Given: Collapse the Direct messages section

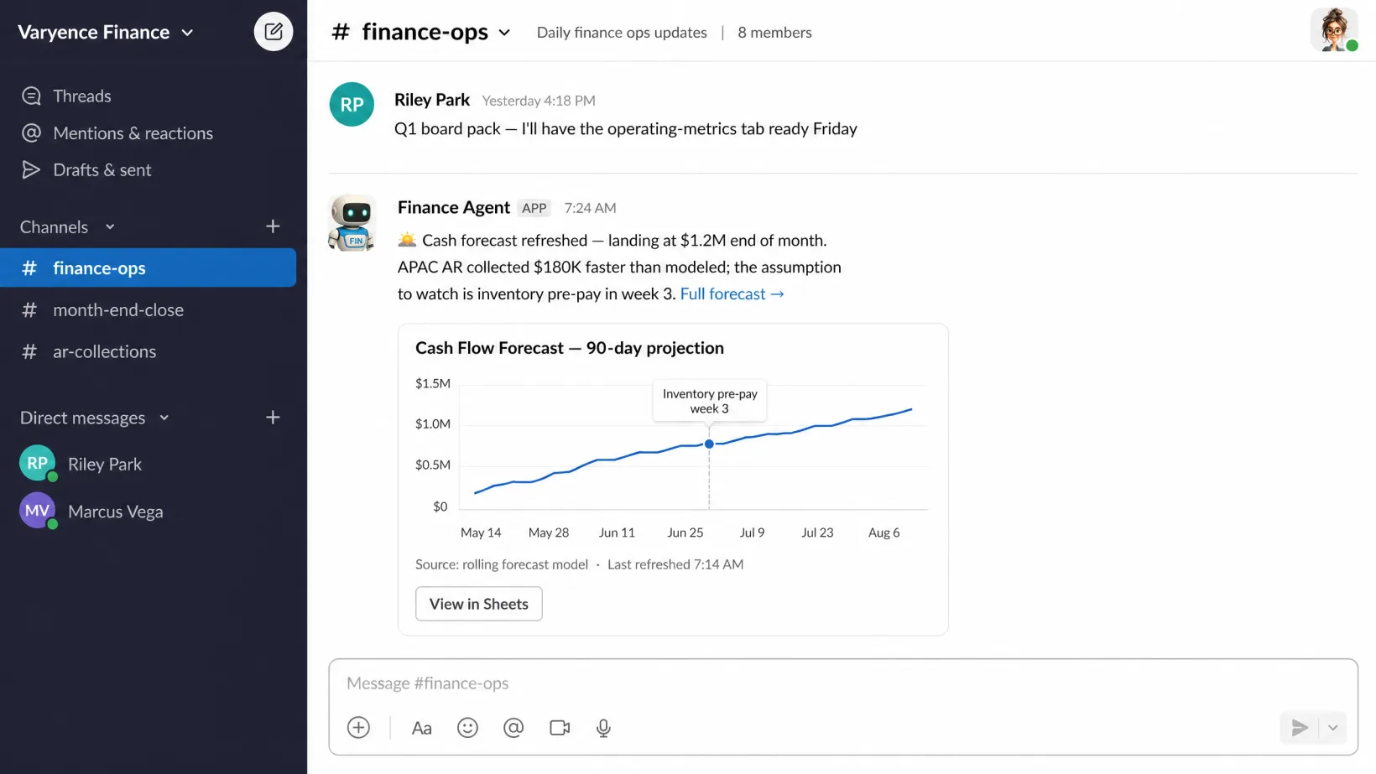Looking at the screenshot, I should click(x=164, y=418).
